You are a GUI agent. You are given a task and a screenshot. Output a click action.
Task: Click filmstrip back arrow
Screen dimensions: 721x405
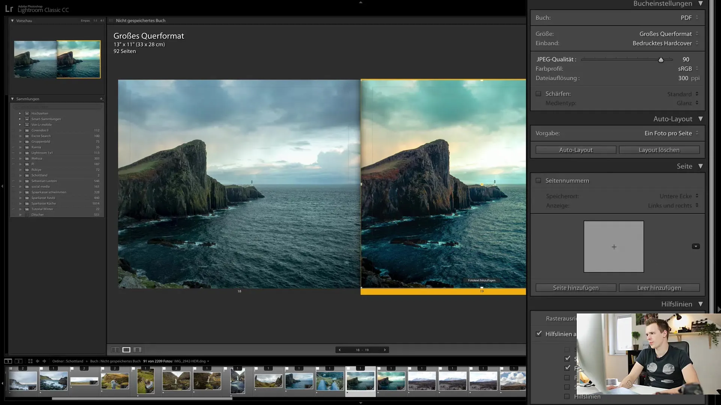[x=38, y=361]
